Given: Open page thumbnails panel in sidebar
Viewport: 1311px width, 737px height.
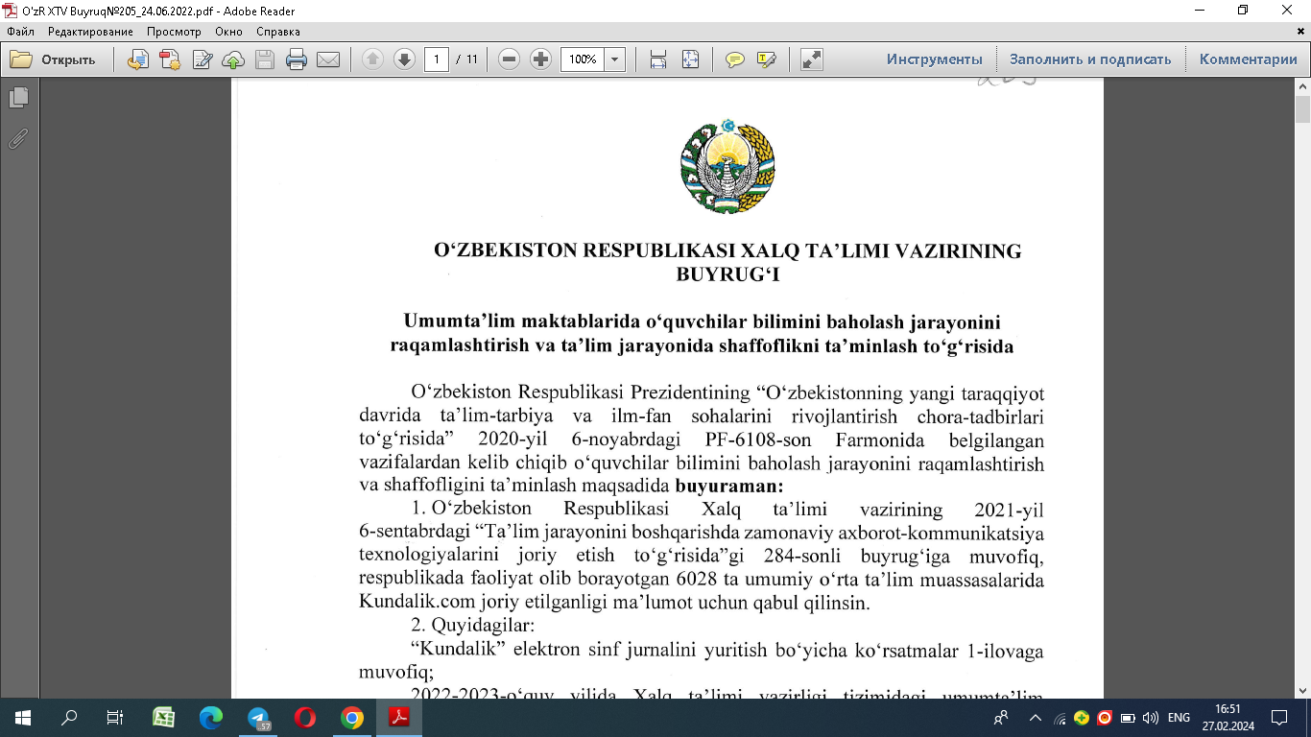Looking at the screenshot, I should click(18, 98).
